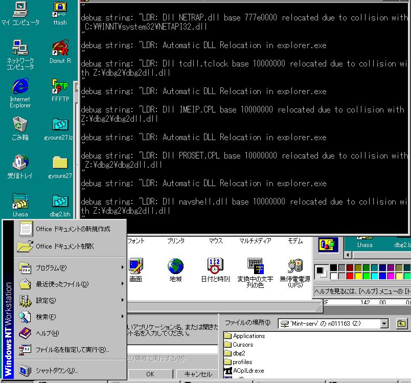The height and width of the screenshot is (383, 411).
Task: Click キャンセル in the Run dialog
Action: 198,374
